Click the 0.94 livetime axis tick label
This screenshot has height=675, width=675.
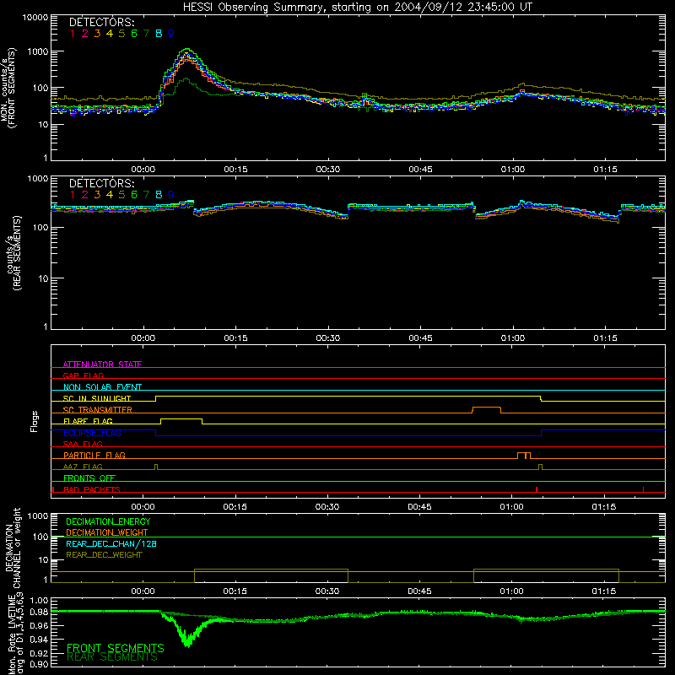39,640
